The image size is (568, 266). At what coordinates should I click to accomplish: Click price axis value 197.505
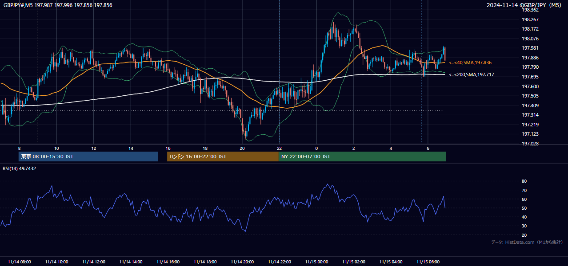tap(530, 96)
